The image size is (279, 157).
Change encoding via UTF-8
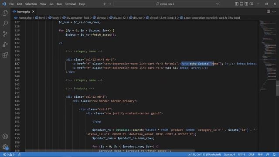pos(242,154)
